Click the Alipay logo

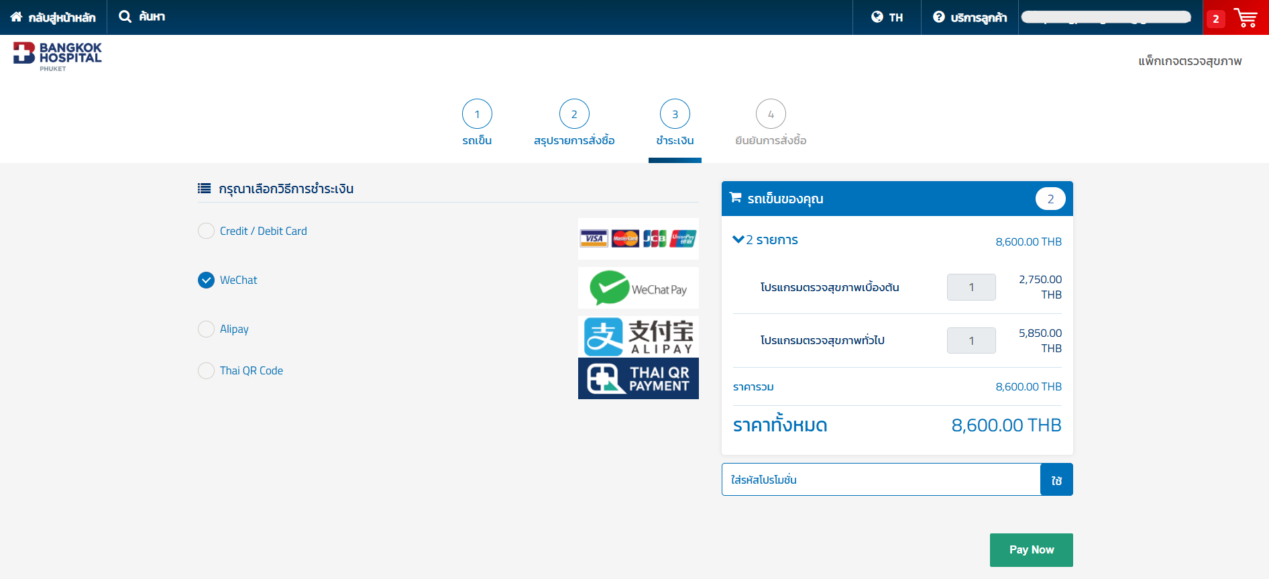(x=639, y=336)
